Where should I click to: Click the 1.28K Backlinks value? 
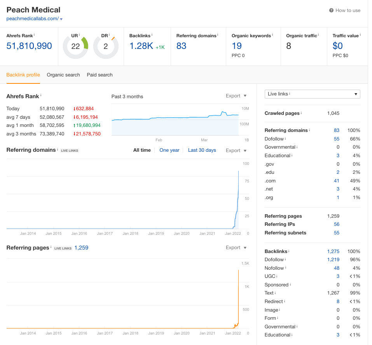click(x=141, y=46)
